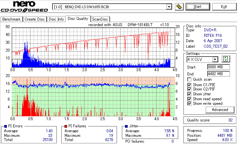Click the Position value 4481 MB

(x=225, y=136)
